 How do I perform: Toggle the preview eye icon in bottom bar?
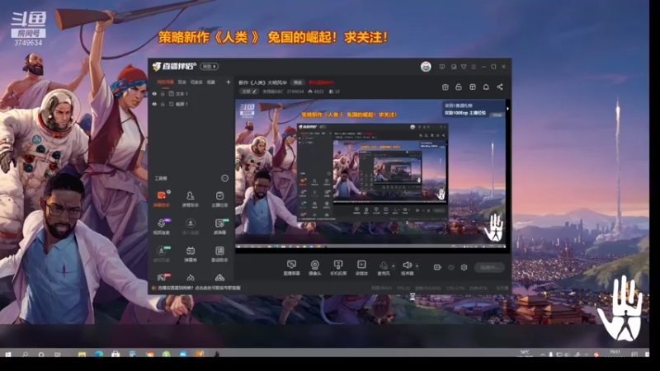coord(450,267)
